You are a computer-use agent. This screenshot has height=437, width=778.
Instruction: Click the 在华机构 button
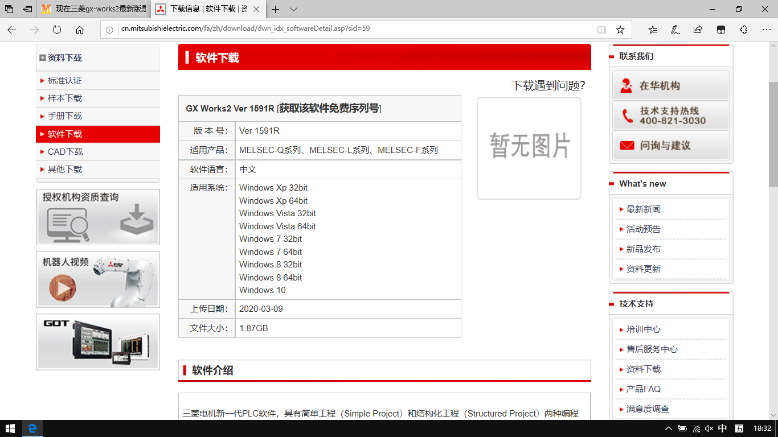pyautogui.click(x=670, y=85)
